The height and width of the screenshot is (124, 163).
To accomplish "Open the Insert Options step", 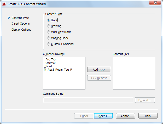I will coord(20,24).
